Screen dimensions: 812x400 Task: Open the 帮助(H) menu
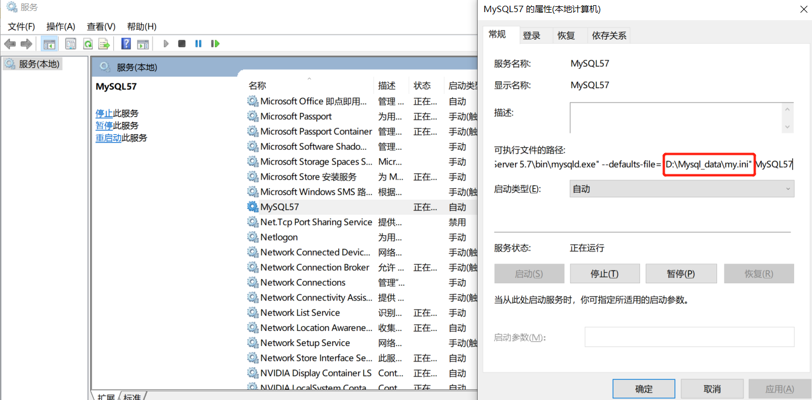(142, 26)
